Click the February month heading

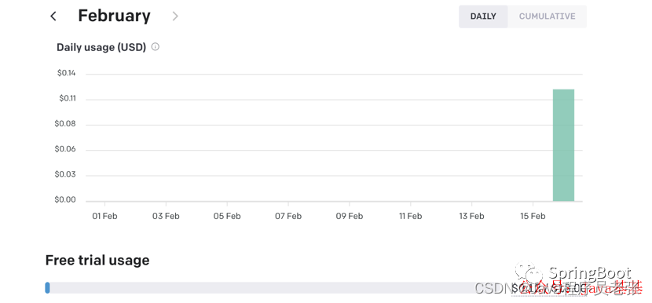pyautogui.click(x=115, y=16)
